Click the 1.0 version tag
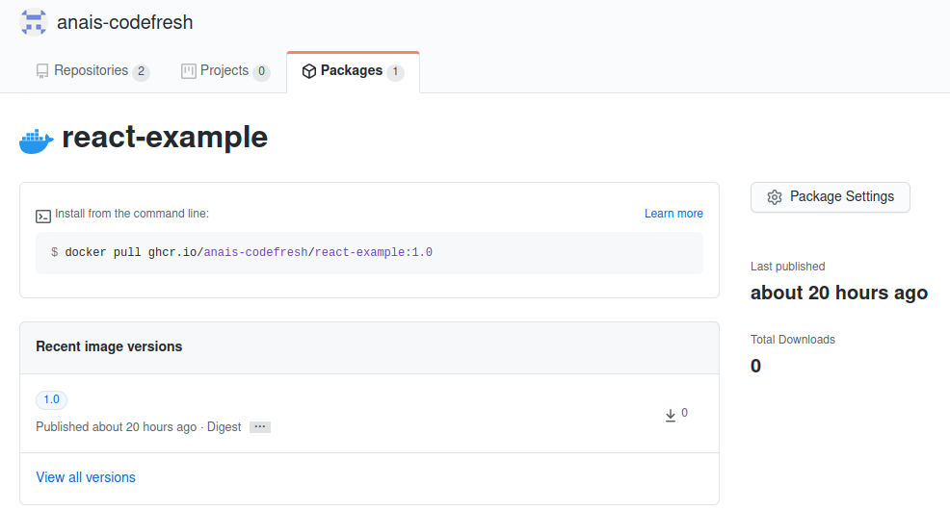This screenshot has height=511, width=950. [x=51, y=399]
